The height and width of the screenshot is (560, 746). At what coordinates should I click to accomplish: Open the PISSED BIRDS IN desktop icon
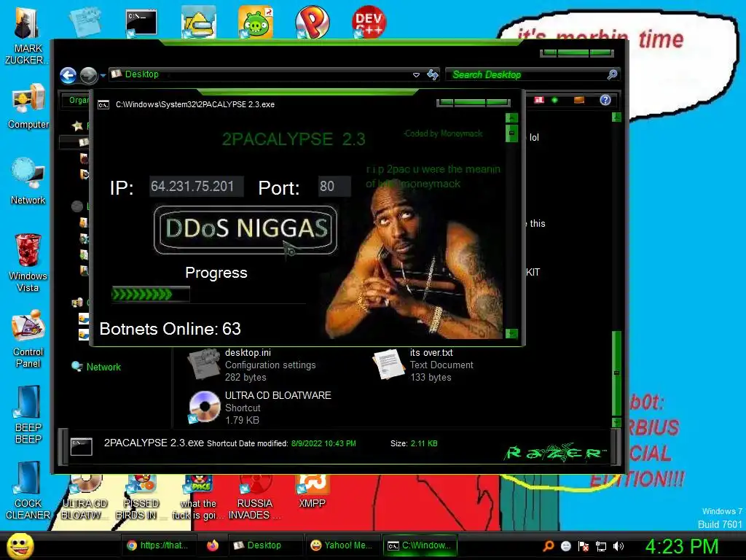(x=140, y=497)
